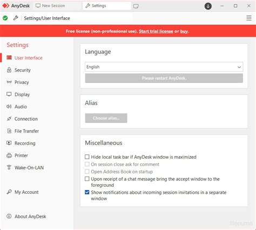Go to Display settings
This screenshot has width=256, height=230.
22,94
